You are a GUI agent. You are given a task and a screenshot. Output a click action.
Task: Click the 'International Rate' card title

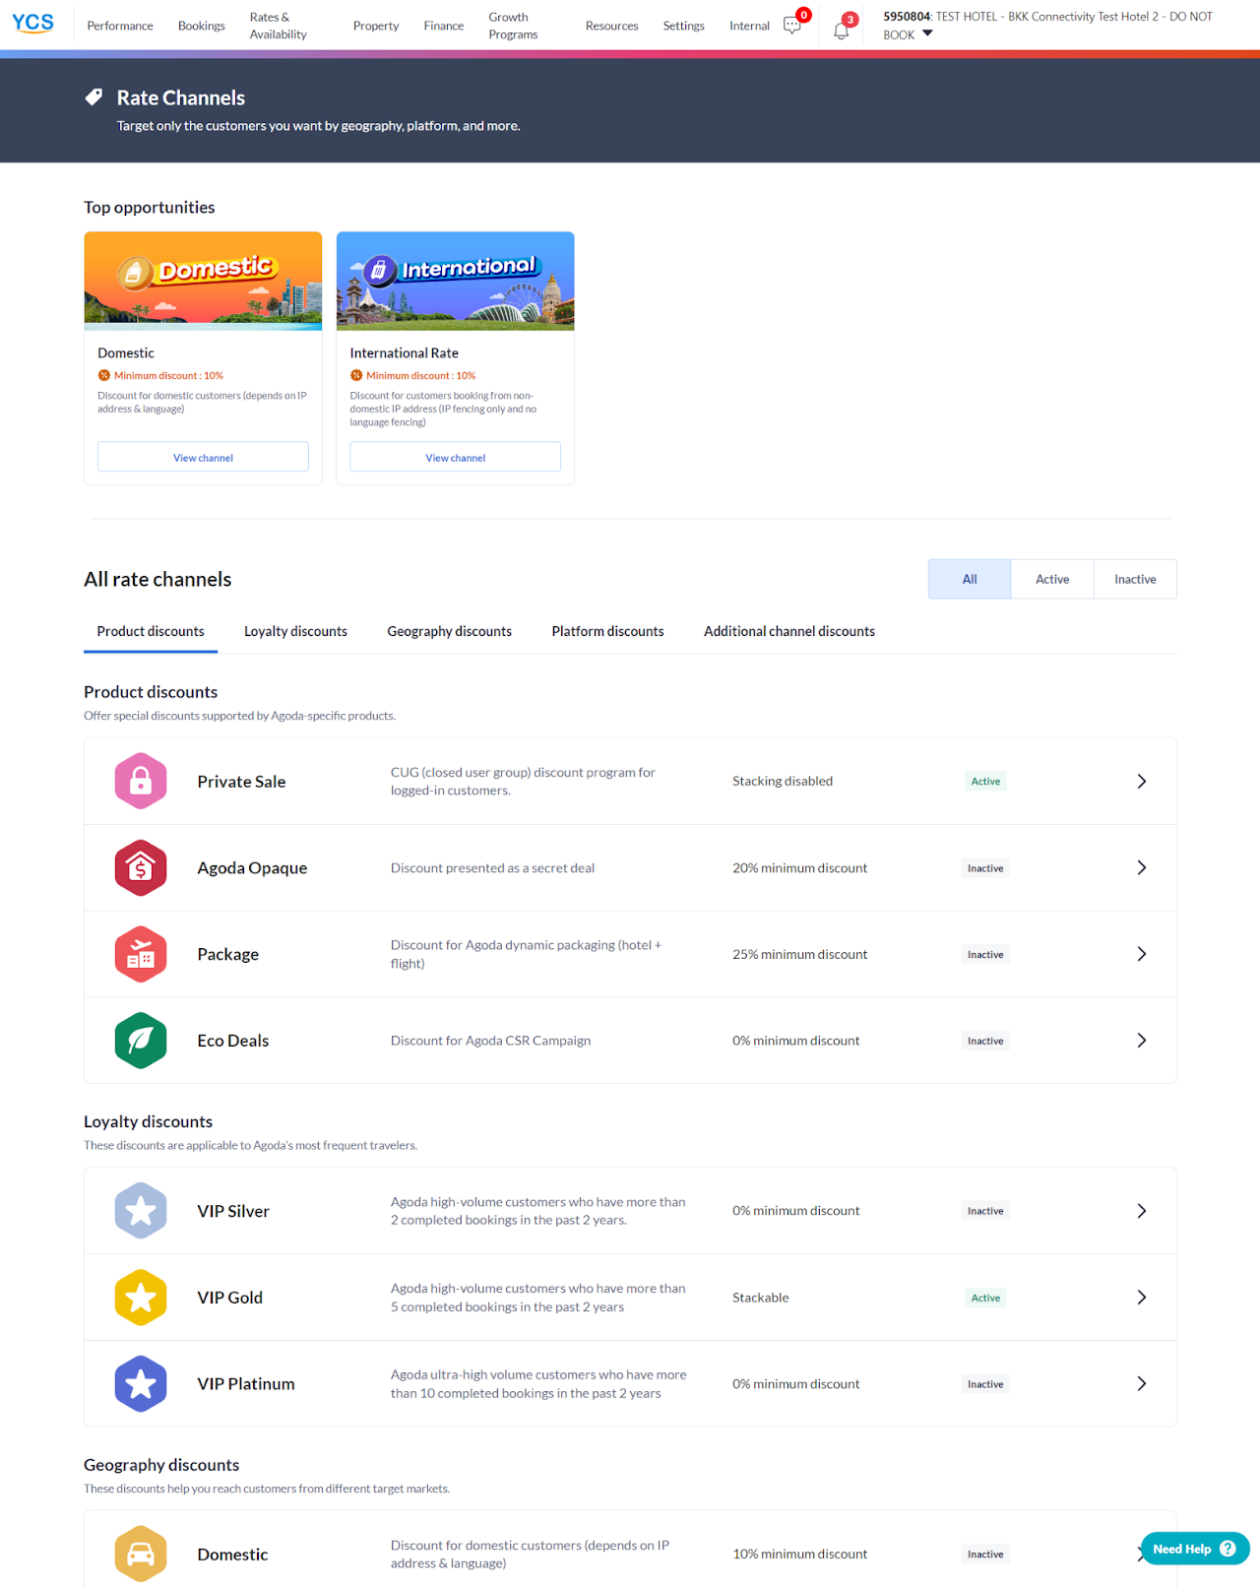point(405,352)
